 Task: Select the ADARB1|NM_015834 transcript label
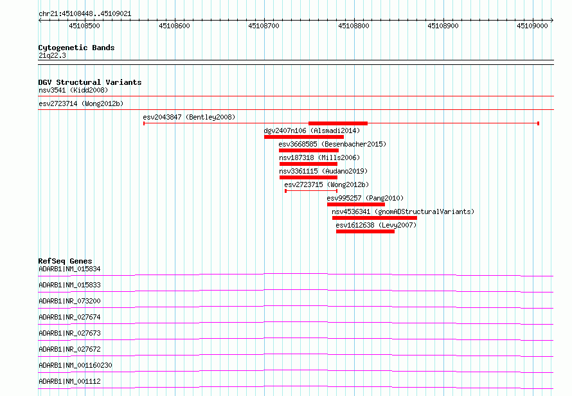[69, 269]
